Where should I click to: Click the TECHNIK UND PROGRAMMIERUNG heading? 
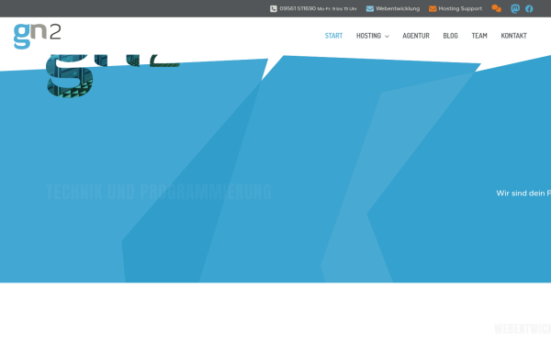point(159,192)
